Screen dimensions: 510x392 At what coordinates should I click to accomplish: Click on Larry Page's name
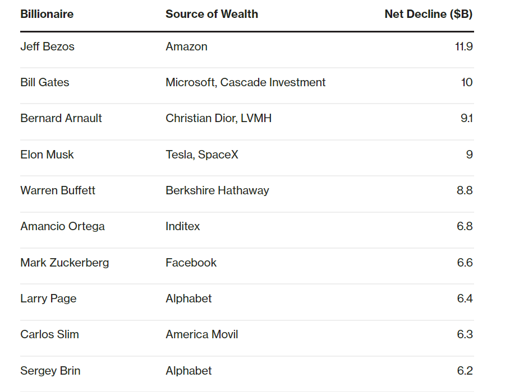(x=48, y=299)
